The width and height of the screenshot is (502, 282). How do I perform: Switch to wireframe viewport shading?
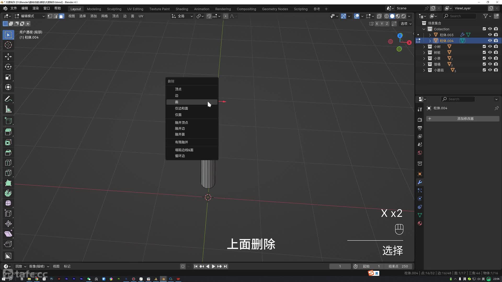click(x=386, y=16)
